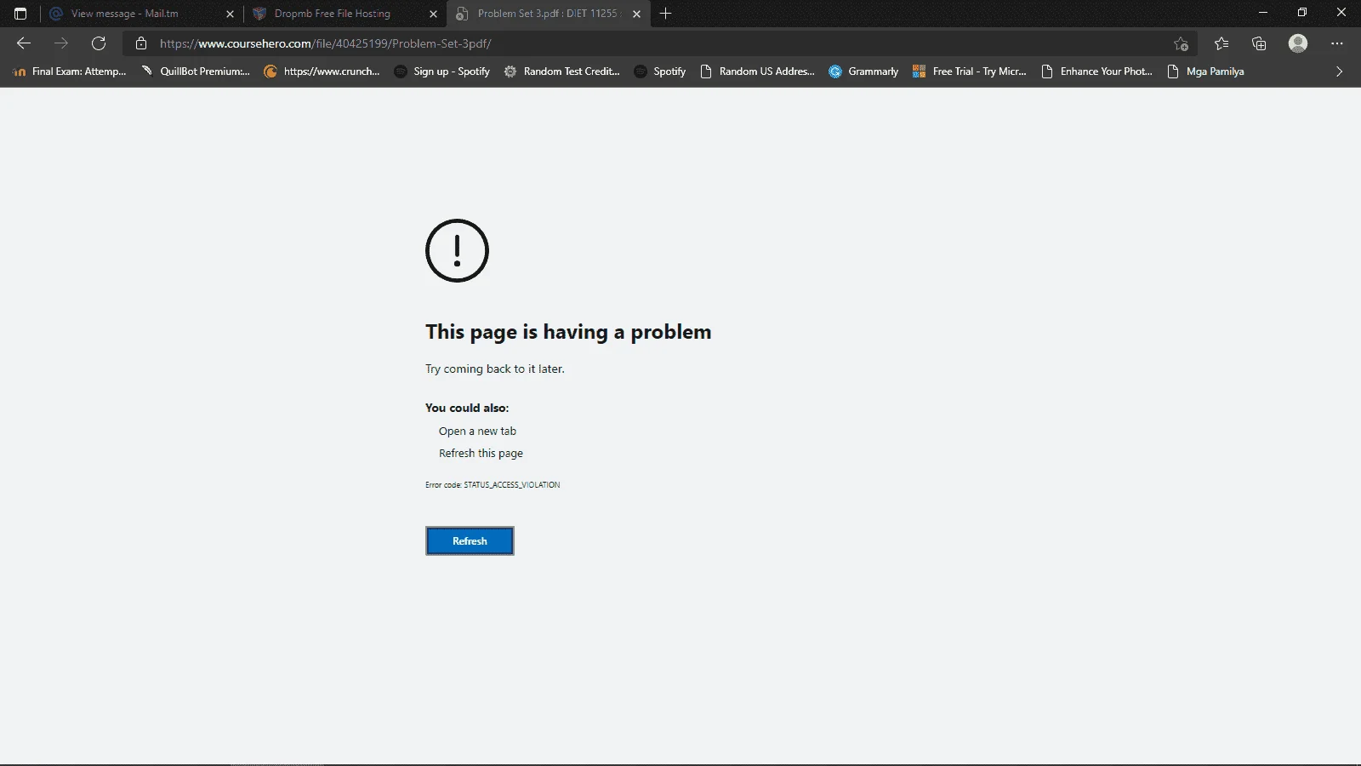
Task: Open QuillBot Premium bookmark
Action: click(196, 71)
